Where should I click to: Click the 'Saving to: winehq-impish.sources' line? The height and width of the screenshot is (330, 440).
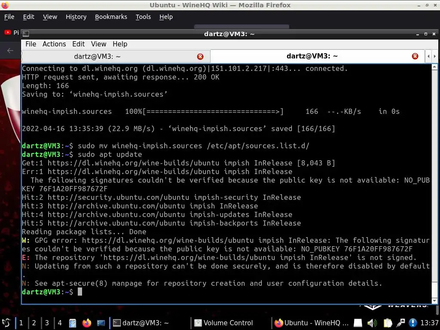(95, 94)
